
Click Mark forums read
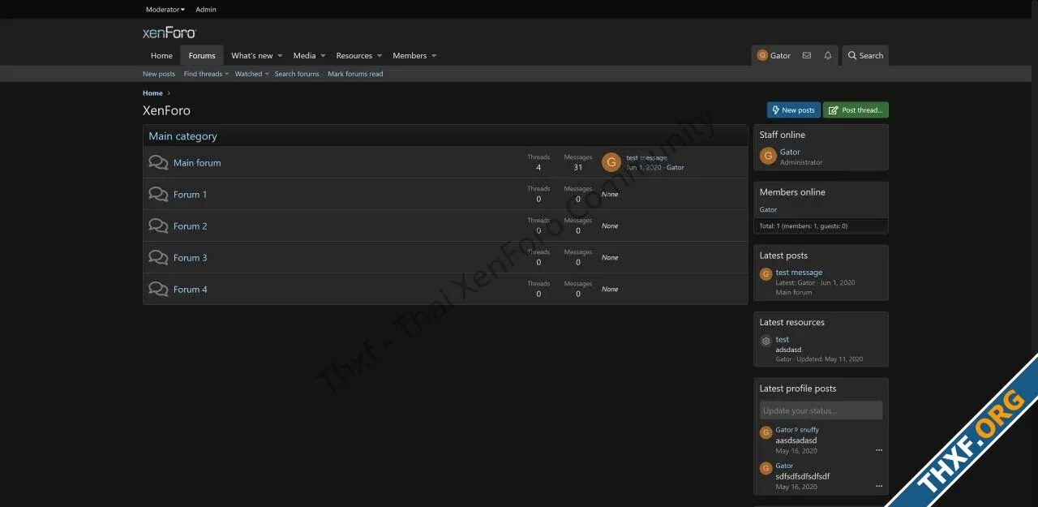355,74
